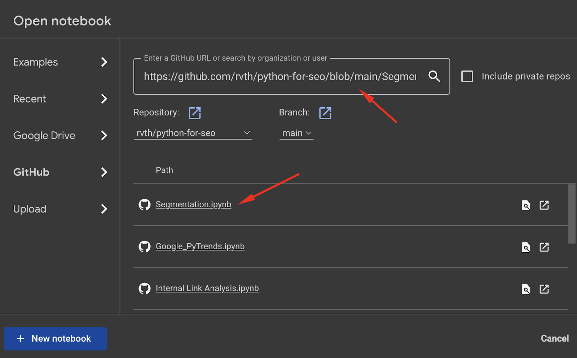Viewport: 577px width, 358px height.
Task: Expand the GitHub section chevron
Action: pyautogui.click(x=104, y=172)
